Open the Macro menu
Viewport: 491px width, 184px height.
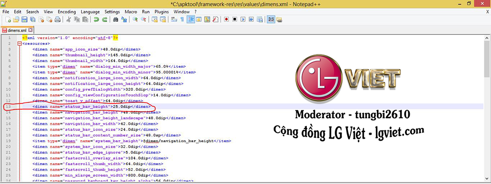tap(131, 12)
